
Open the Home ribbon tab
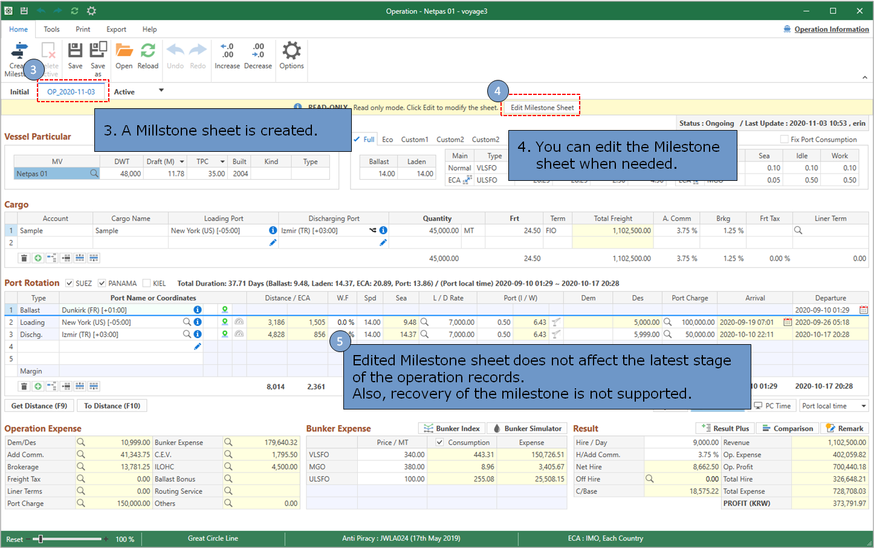pos(18,29)
